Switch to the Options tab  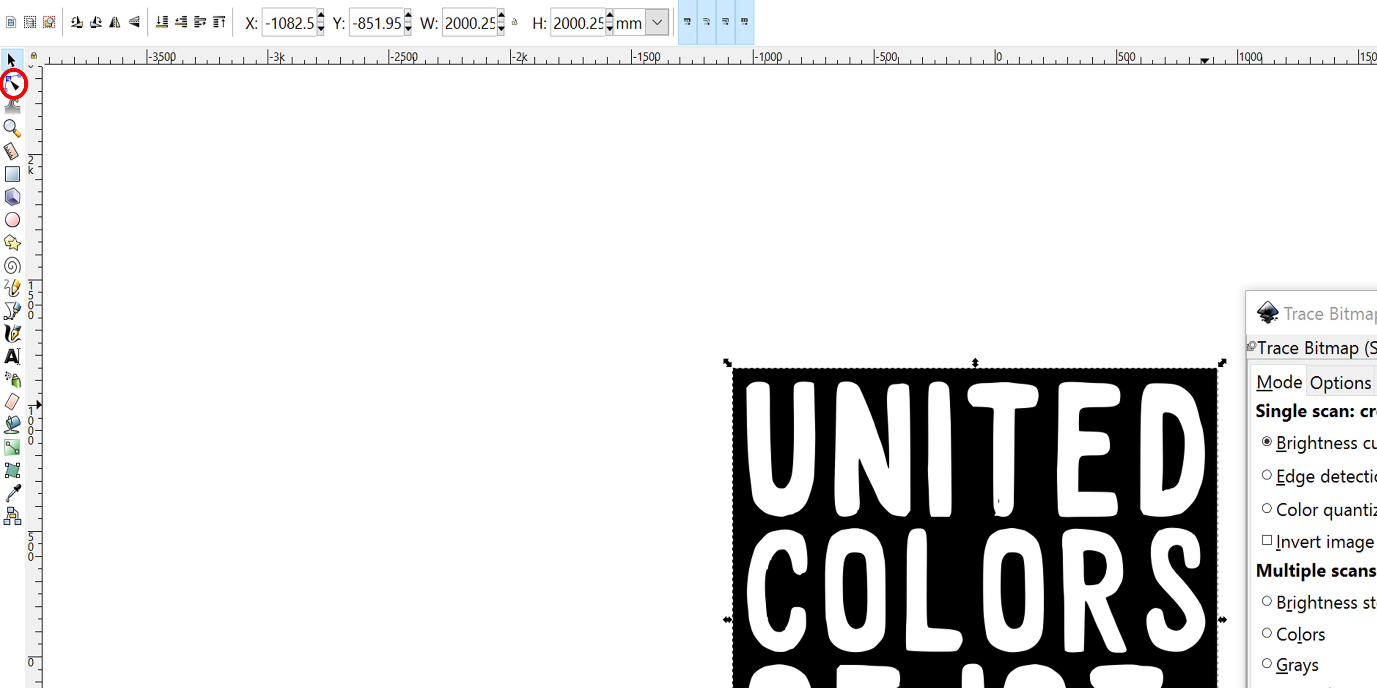1340,383
